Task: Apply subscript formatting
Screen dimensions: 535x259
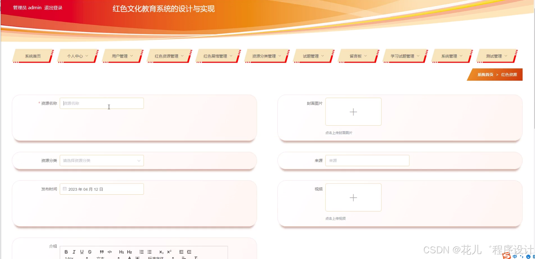Action: [161, 252]
